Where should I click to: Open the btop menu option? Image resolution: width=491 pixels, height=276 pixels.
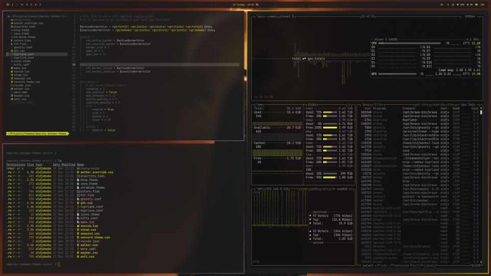pyautogui.click(x=274, y=16)
